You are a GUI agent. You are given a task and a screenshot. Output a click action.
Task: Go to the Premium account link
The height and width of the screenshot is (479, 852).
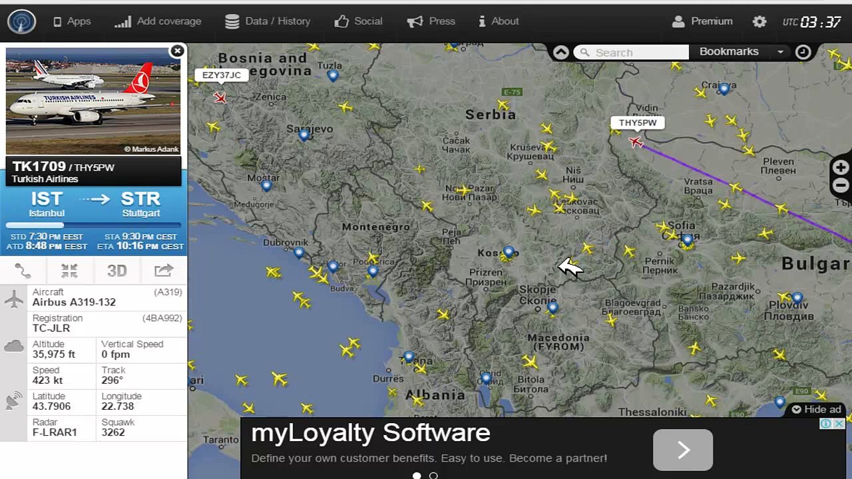pyautogui.click(x=702, y=21)
